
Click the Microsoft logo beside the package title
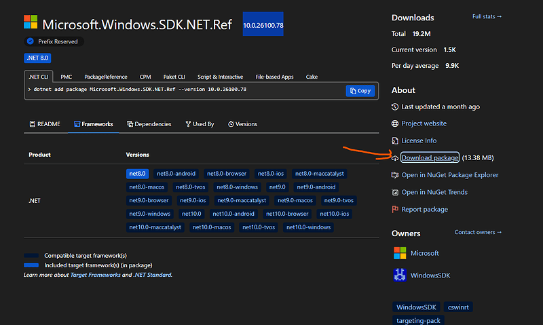[31, 24]
